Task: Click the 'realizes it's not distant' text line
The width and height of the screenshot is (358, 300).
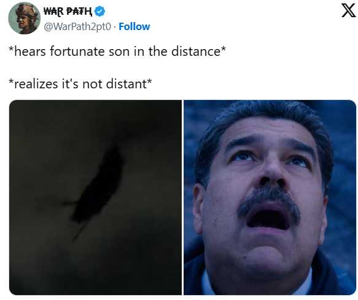Action: [80, 83]
